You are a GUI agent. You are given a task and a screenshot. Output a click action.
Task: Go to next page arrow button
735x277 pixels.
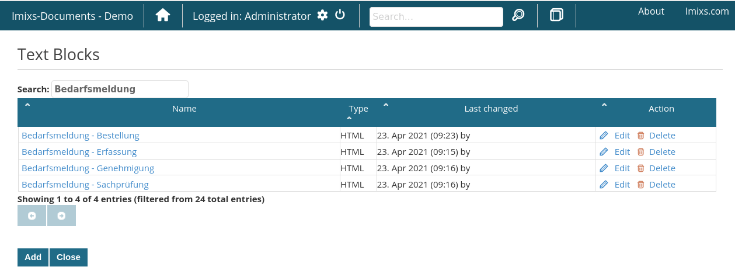61,216
